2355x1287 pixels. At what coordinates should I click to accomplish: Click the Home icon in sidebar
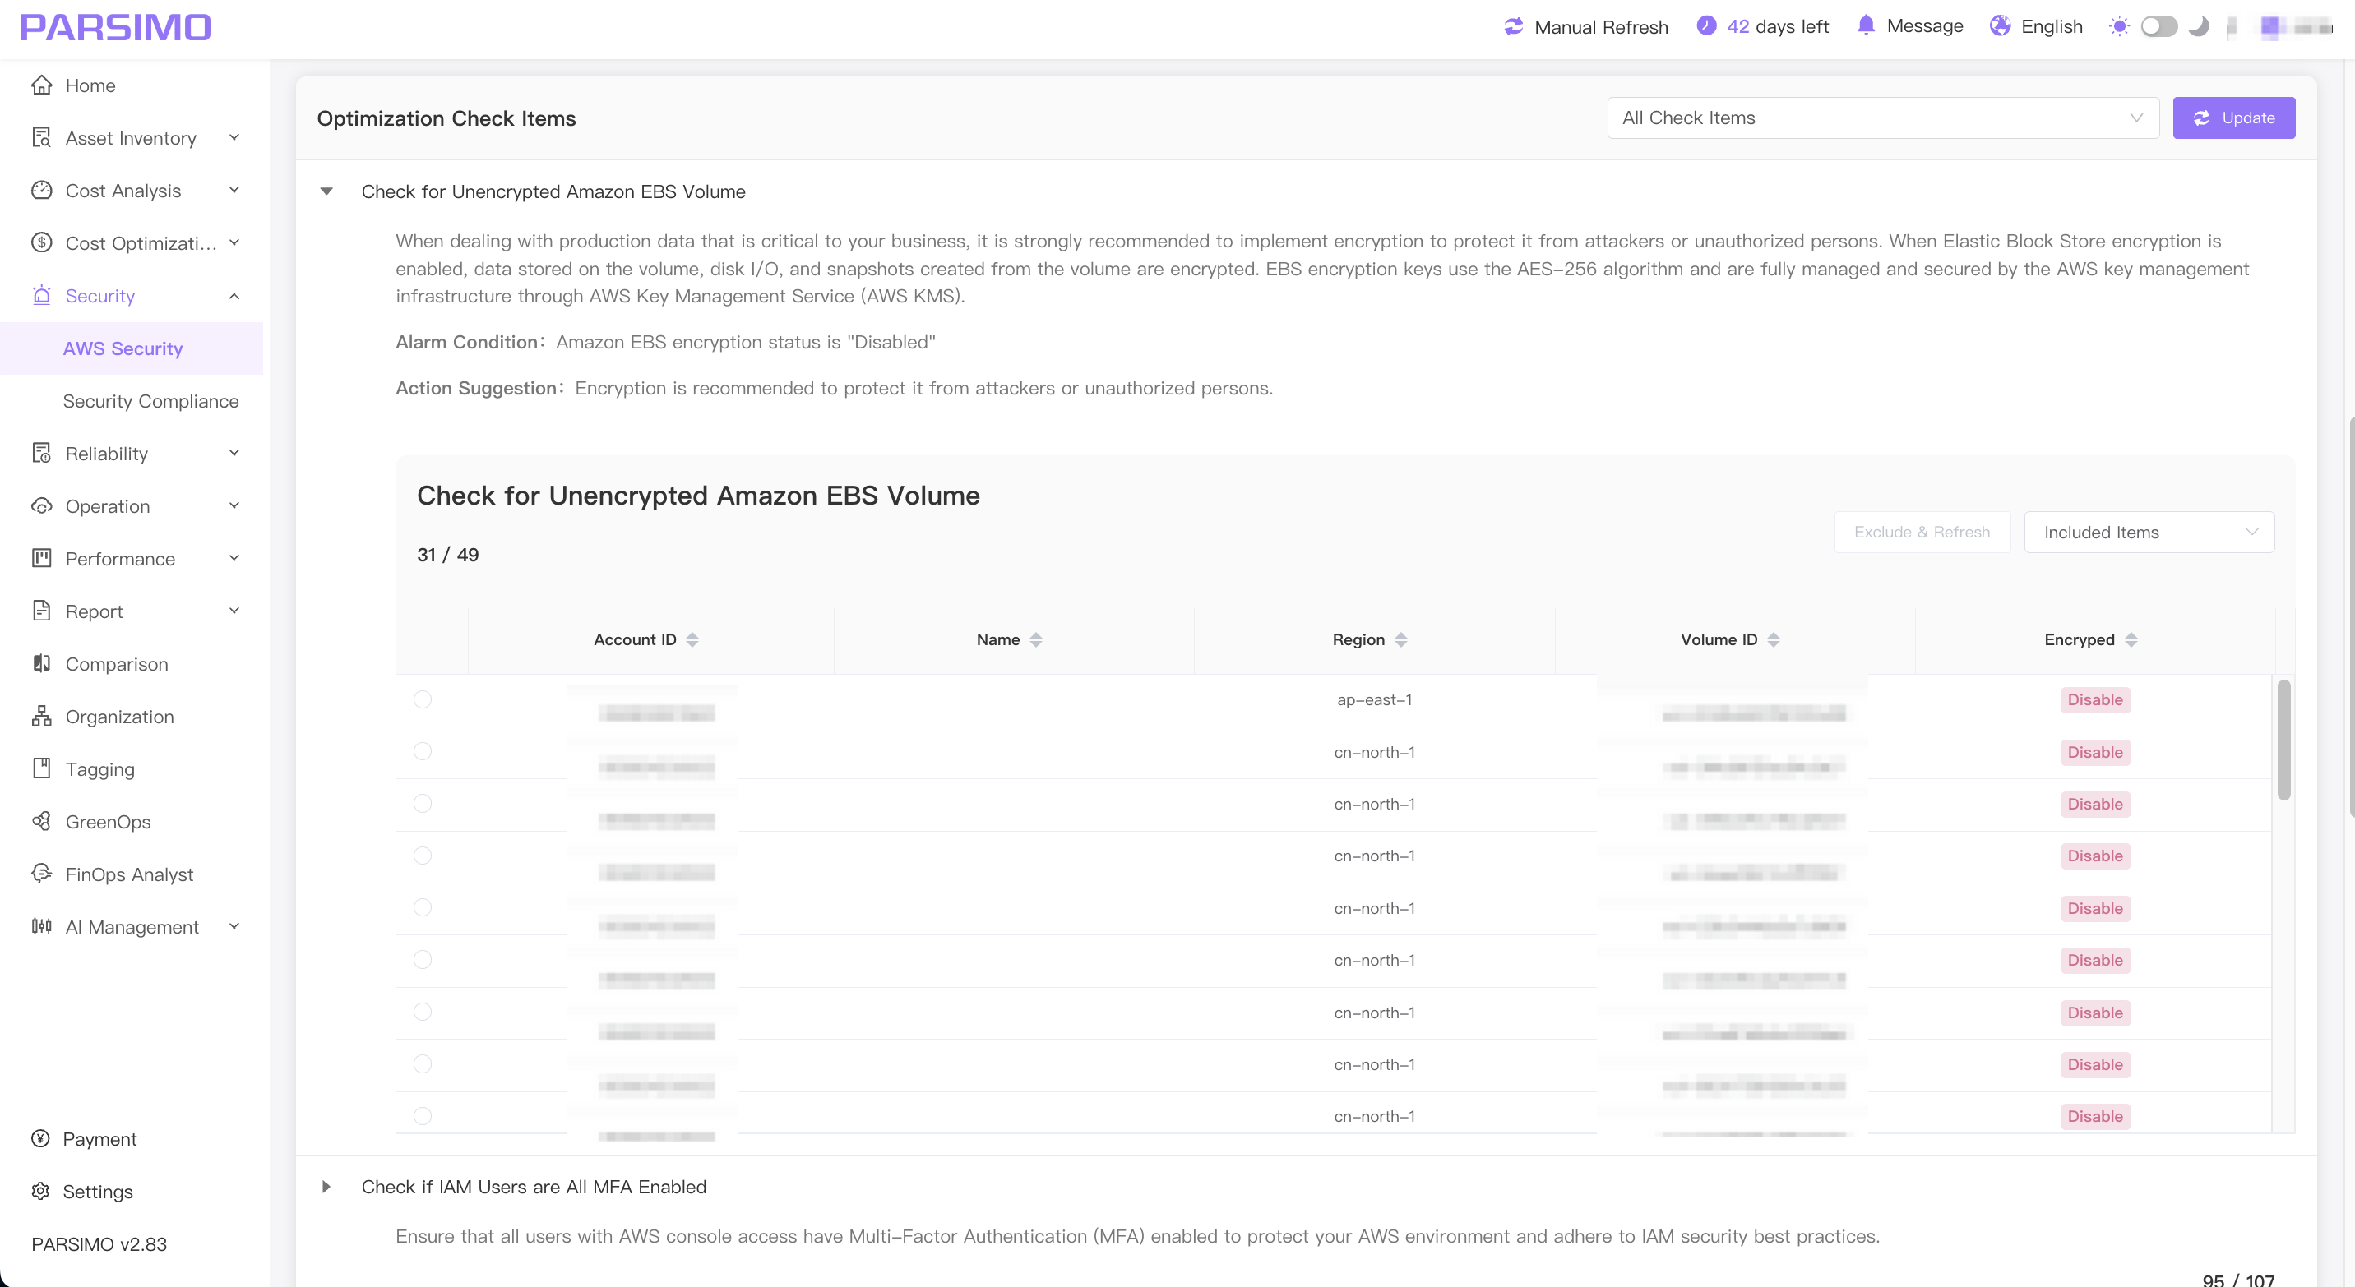pos(41,85)
